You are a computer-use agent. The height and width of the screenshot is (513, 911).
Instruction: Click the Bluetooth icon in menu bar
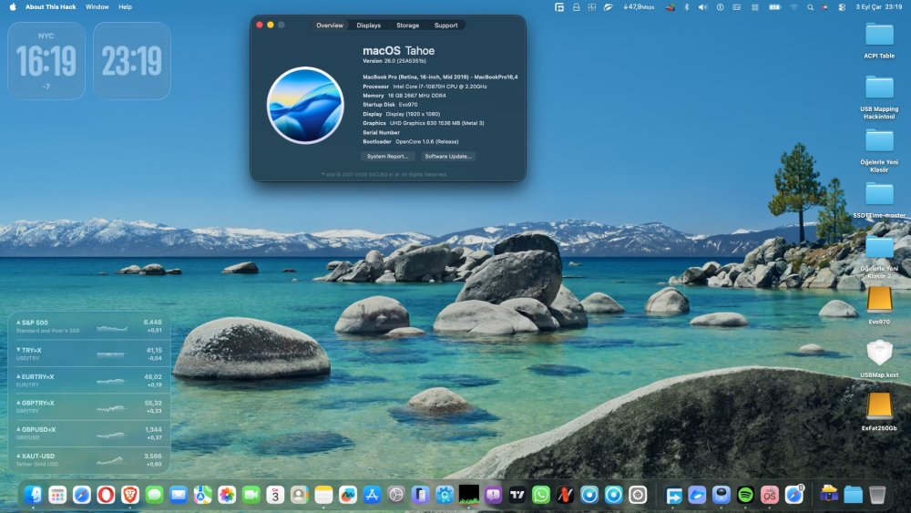point(686,7)
